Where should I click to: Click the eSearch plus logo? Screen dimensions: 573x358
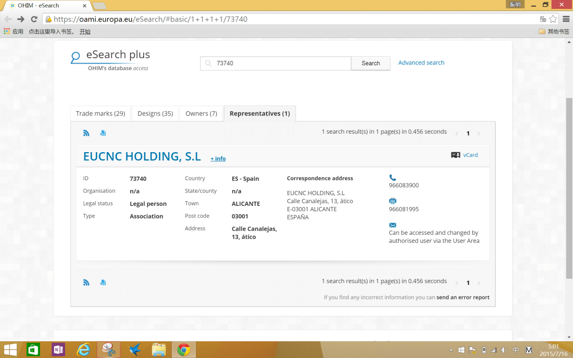[x=110, y=60]
